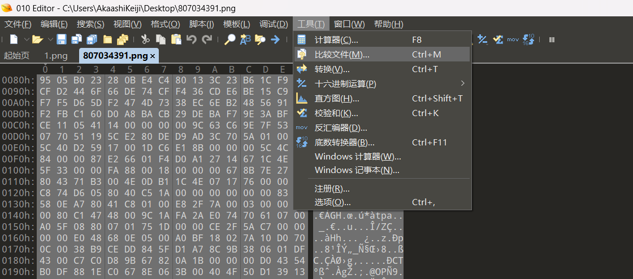633x279 pixels.
Task: Open the 格式(O) menu
Action: coord(165,24)
